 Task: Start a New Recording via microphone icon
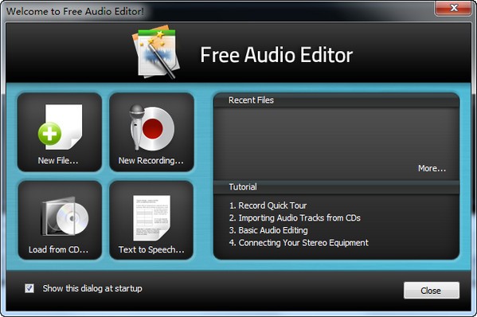[151, 127]
